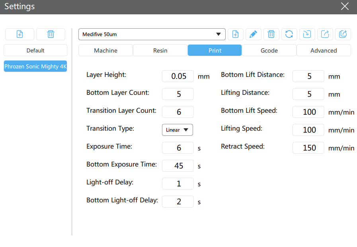Open the Transition Type Linear dropdown
This screenshot has height=247, width=357.
178,130
